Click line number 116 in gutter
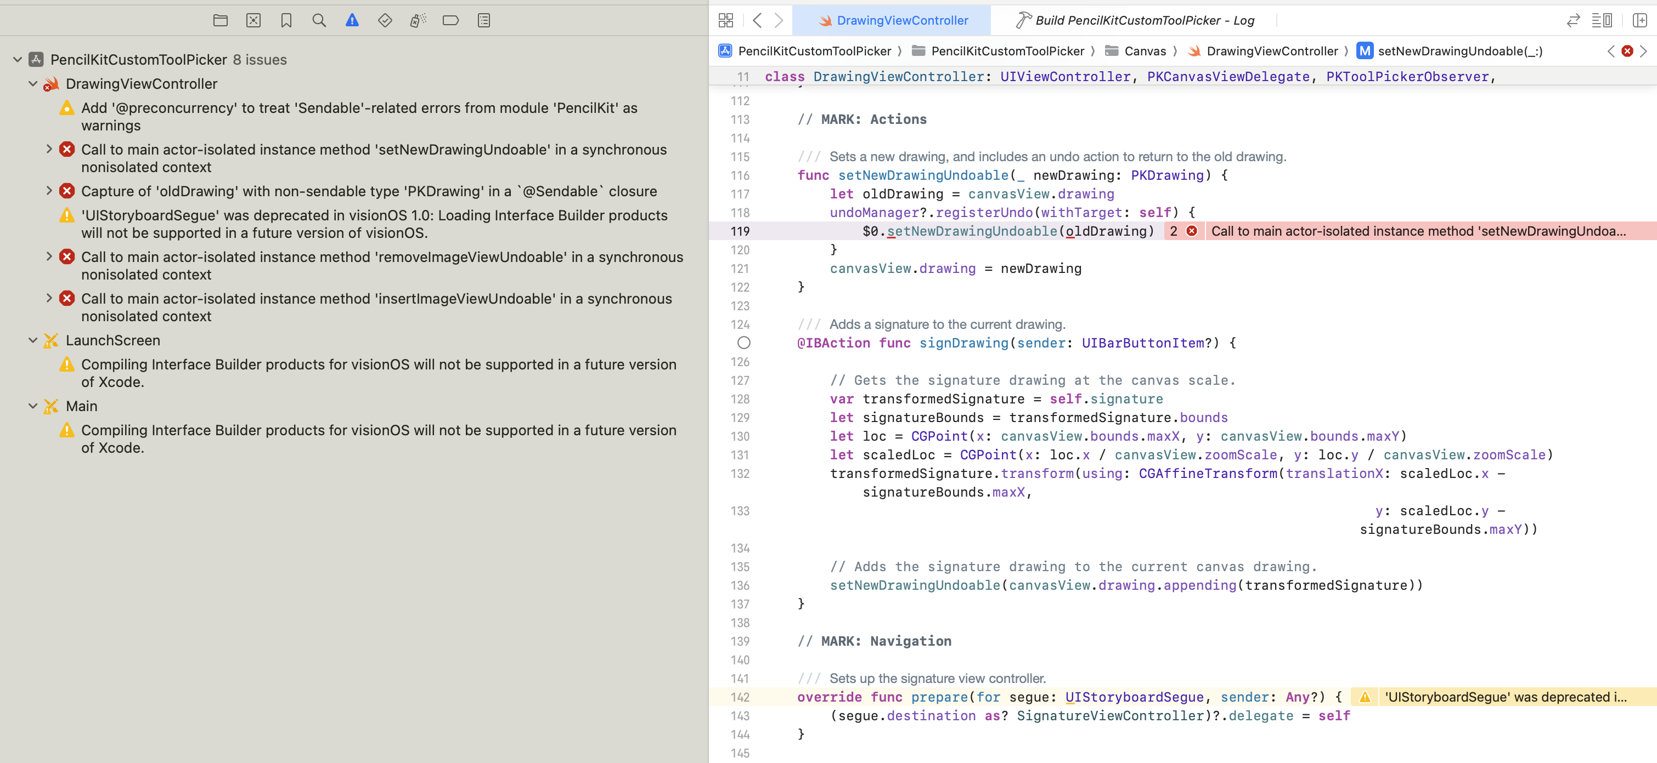The width and height of the screenshot is (1657, 763). 740,175
